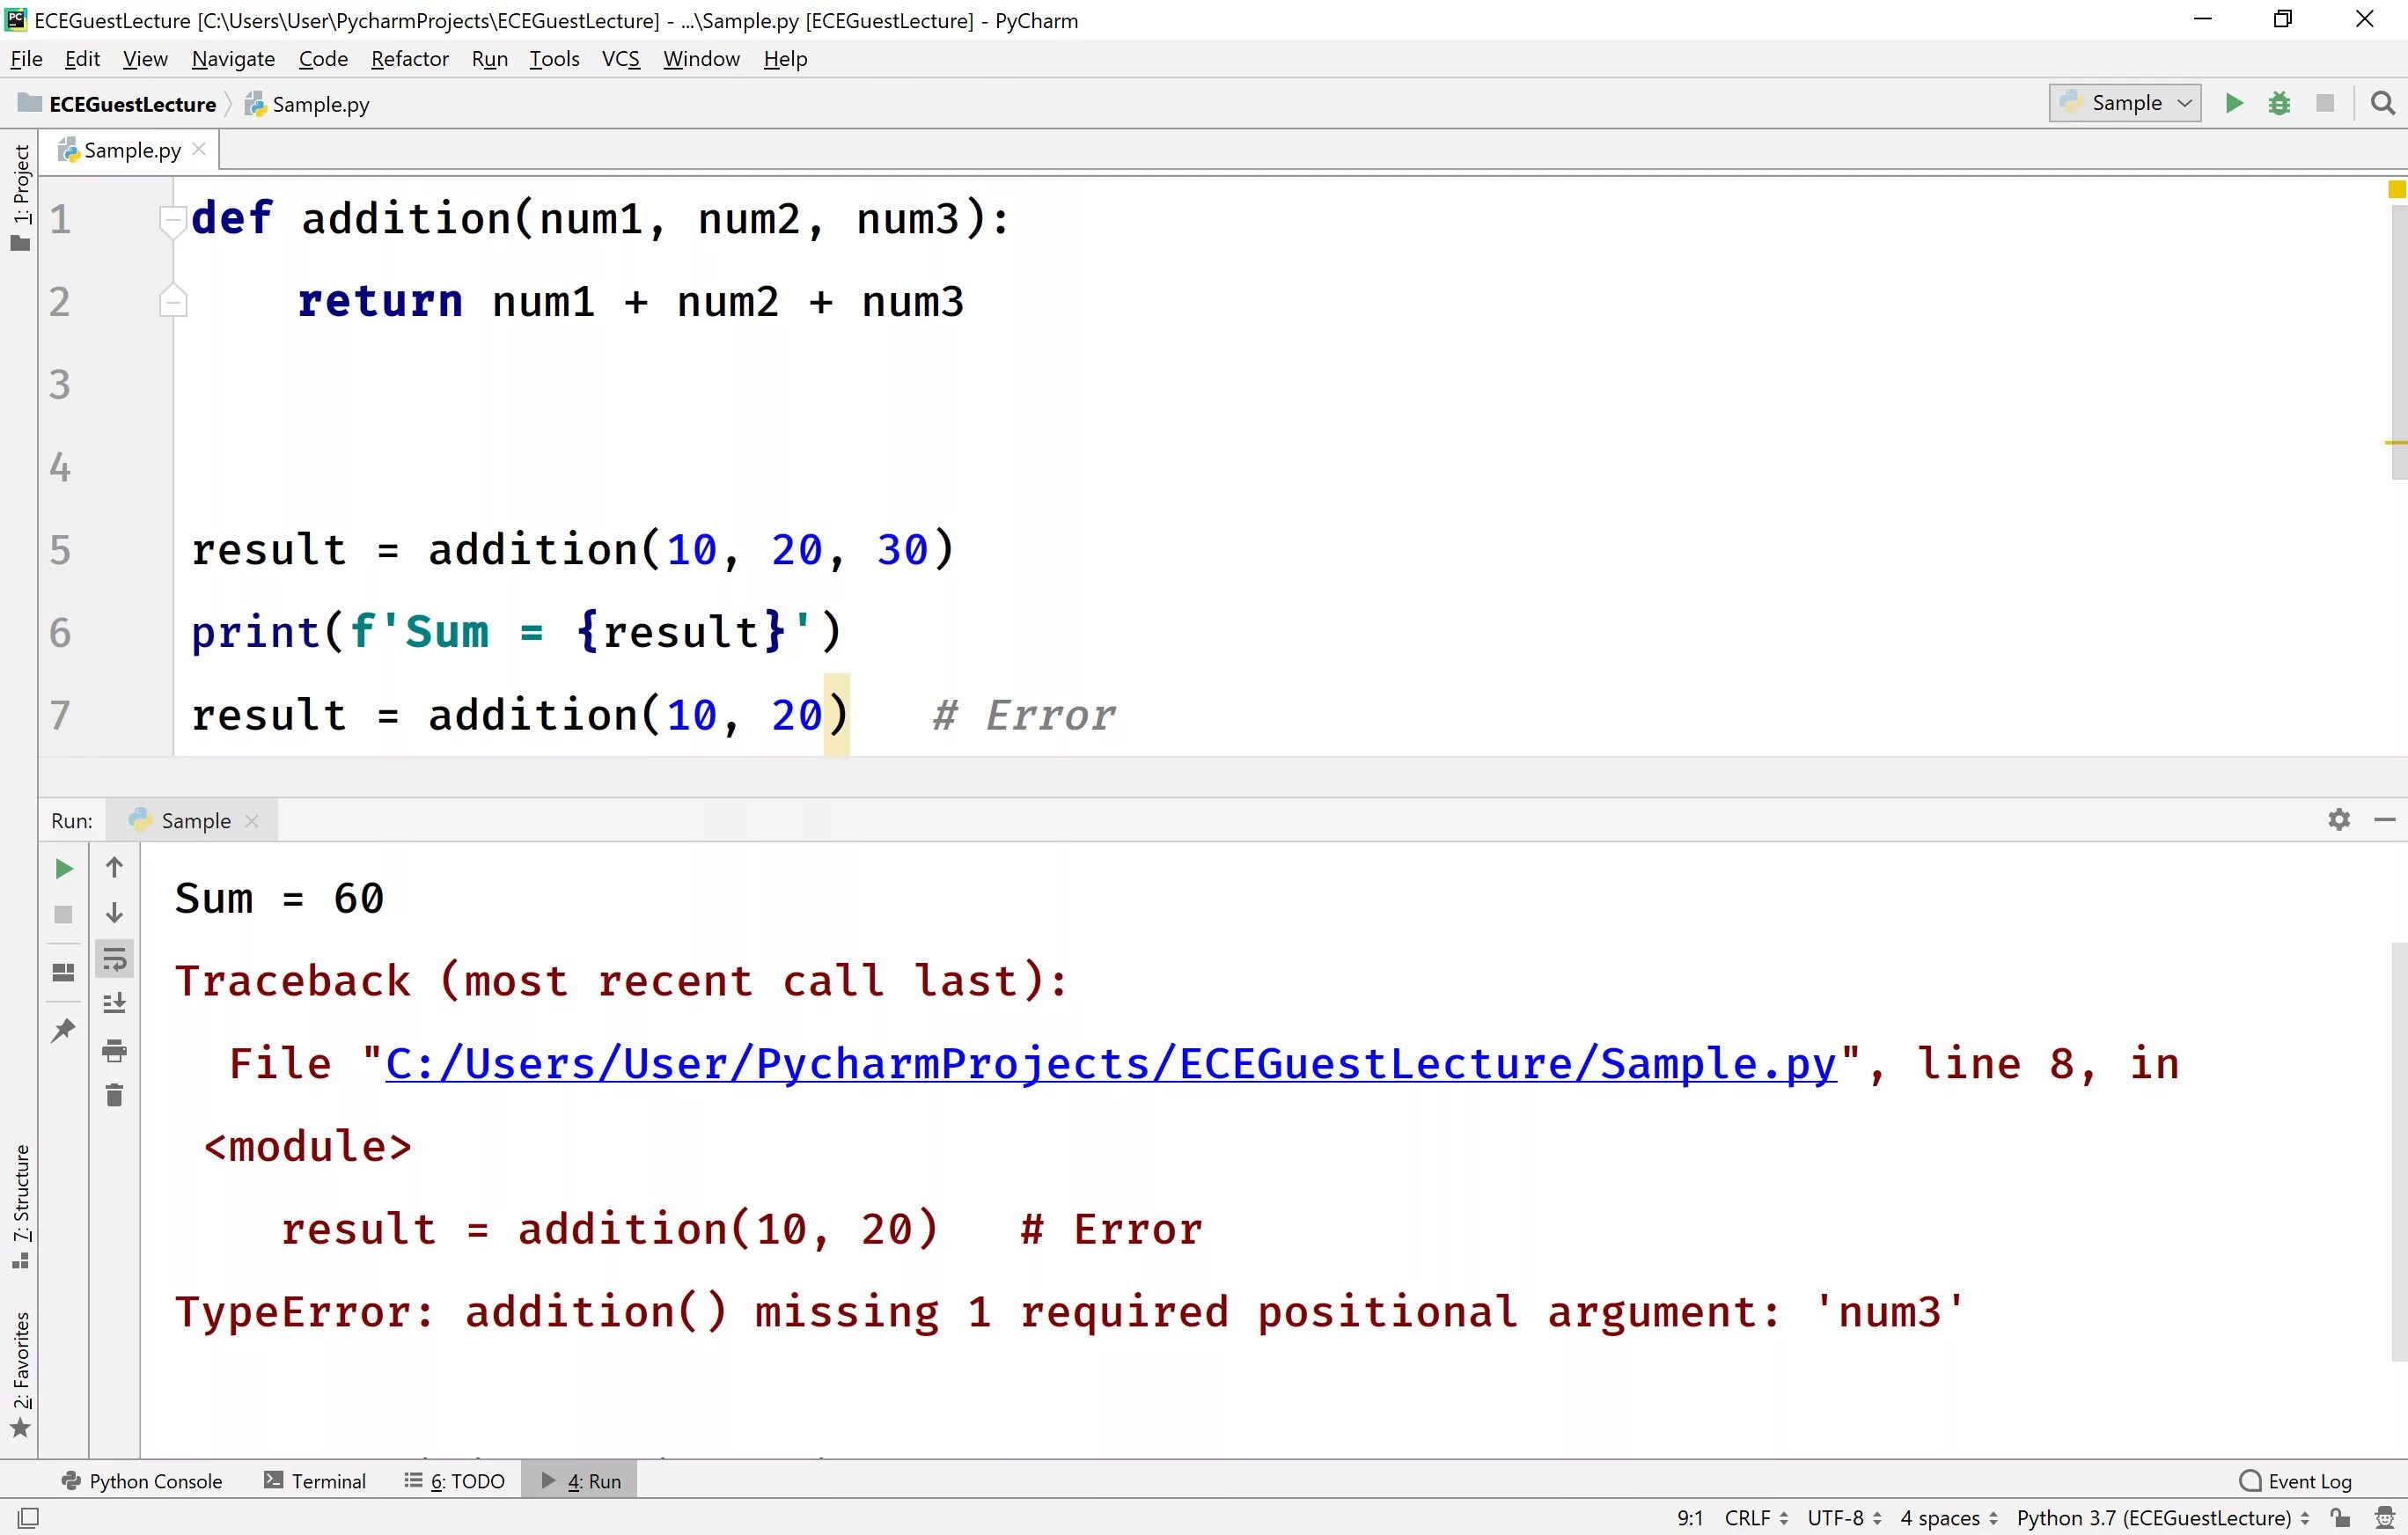This screenshot has height=1535, width=2408.
Task: Close the Sample.py editor tab
Action: coord(199,149)
